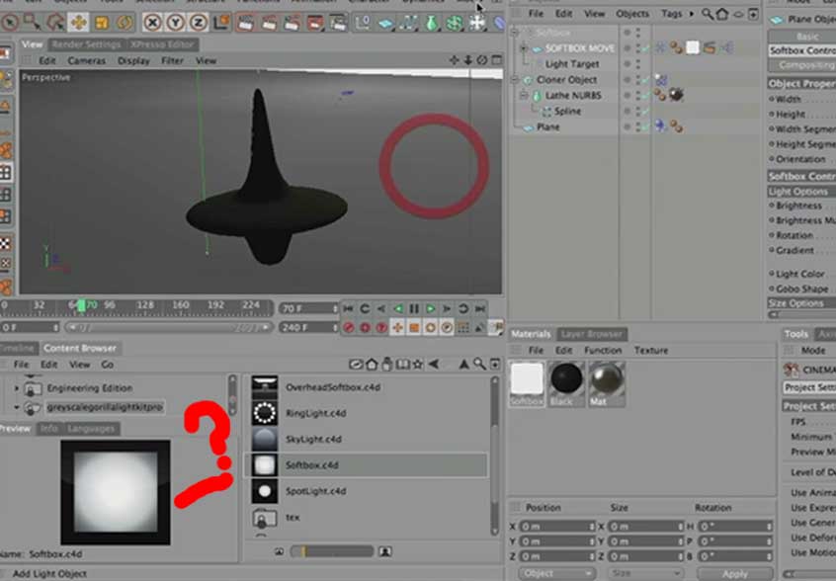Select the RingLight.c4d file
The image size is (836, 581).
[315, 414]
